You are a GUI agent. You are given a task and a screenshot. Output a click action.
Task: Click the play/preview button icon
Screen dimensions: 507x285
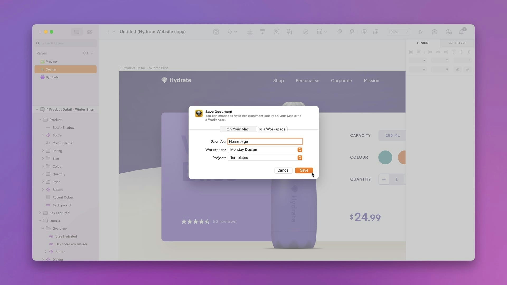(x=421, y=32)
